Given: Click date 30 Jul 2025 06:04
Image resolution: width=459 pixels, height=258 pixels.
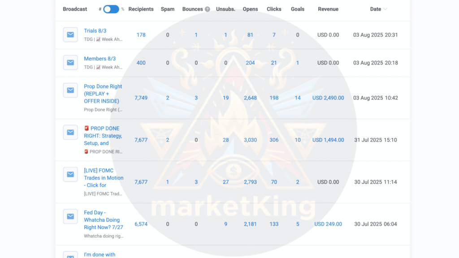Looking at the screenshot, I should [x=376, y=224].
